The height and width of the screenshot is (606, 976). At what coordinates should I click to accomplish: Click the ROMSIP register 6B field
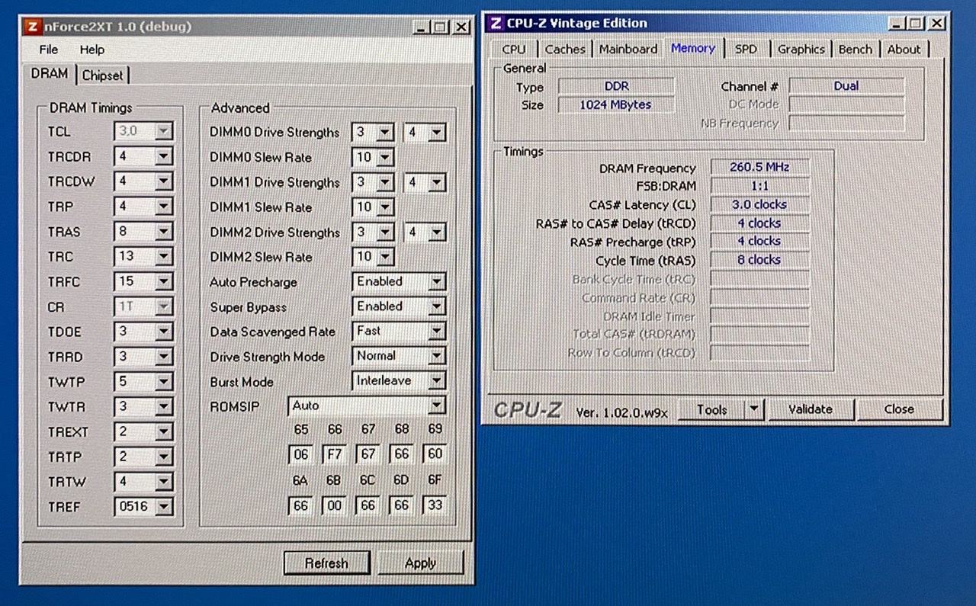335,505
